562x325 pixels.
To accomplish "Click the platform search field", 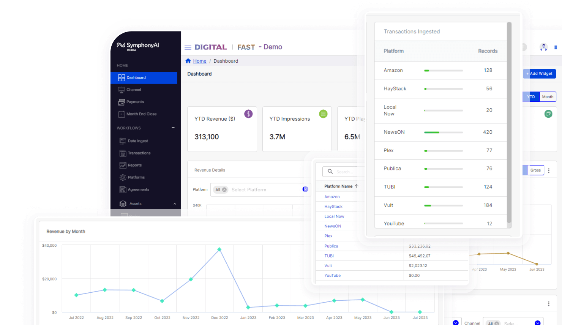I will [x=344, y=172].
